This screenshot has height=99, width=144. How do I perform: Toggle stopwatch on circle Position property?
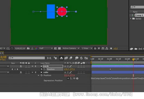click(x=42, y=69)
